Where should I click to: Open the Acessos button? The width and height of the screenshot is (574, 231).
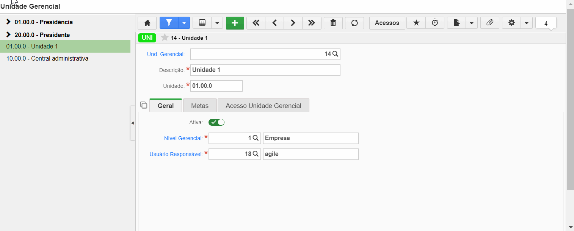(x=387, y=23)
